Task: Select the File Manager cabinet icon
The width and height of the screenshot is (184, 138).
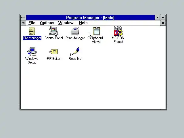Action: coord(32,31)
